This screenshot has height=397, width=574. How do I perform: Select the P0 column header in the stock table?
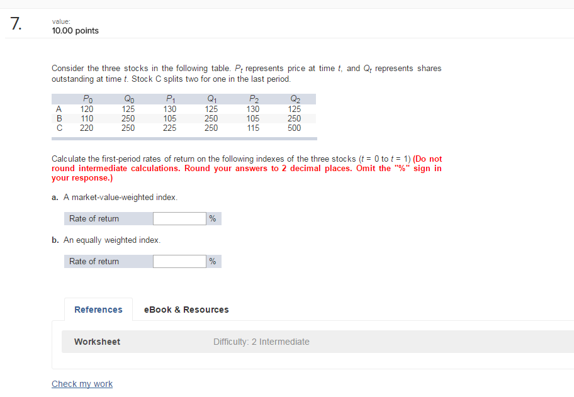click(x=86, y=99)
